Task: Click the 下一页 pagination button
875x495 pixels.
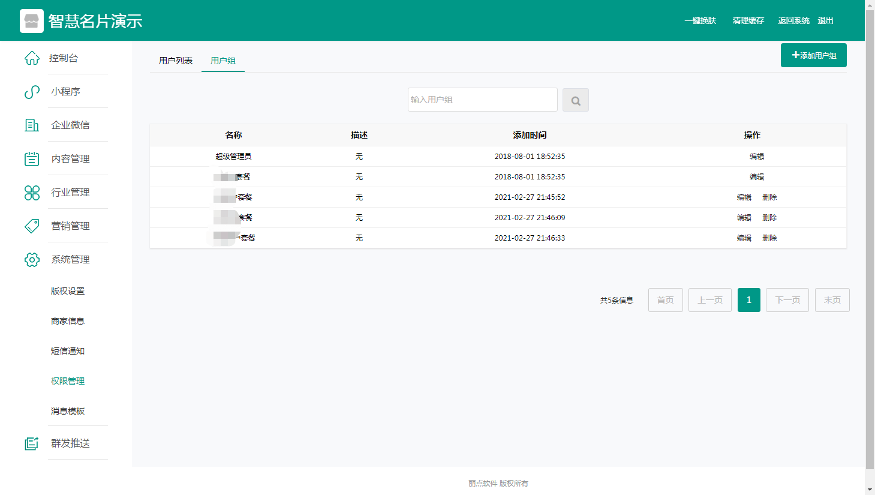Action: (x=787, y=300)
